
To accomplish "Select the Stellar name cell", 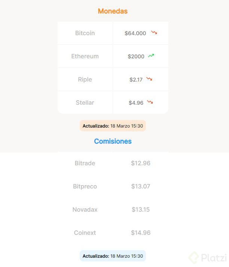I will (85, 102).
